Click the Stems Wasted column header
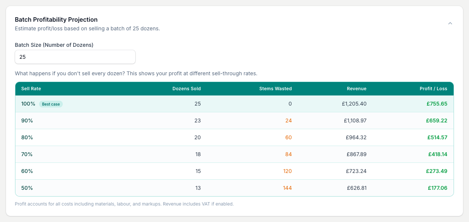 coord(275,89)
